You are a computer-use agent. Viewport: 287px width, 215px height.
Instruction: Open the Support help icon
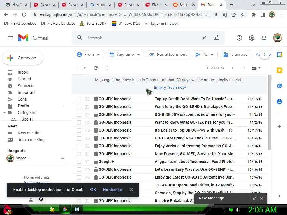239,38
